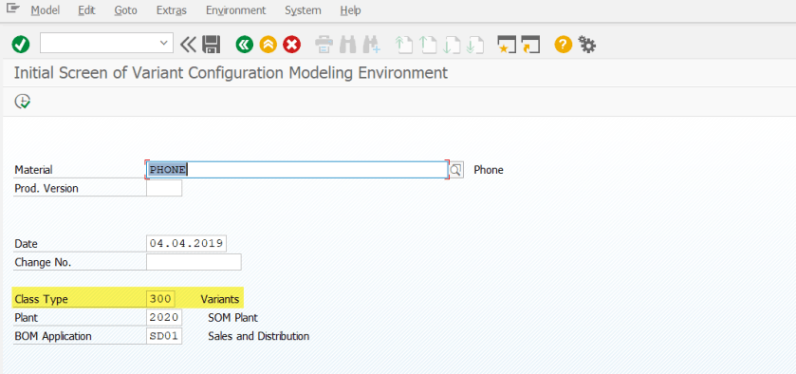Click the Material field containing PHONE
Image resolution: width=796 pixels, height=374 pixels.
297,170
